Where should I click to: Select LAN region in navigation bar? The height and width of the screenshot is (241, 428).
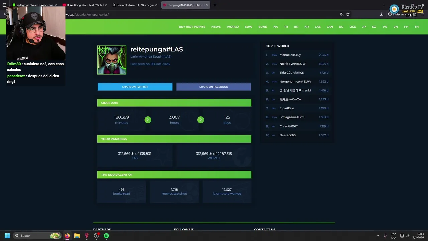pyautogui.click(x=330, y=27)
